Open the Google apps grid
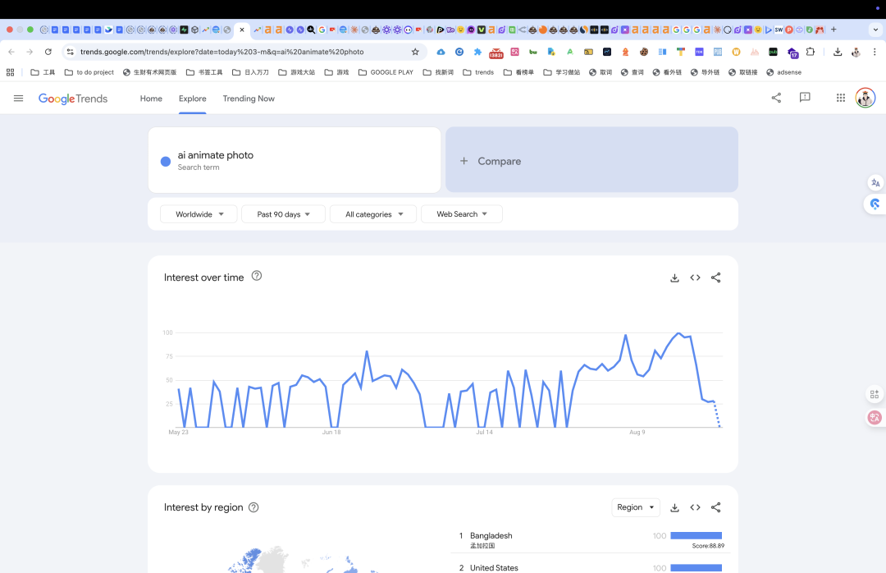This screenshot has width=886, height=573. point(841,98)
